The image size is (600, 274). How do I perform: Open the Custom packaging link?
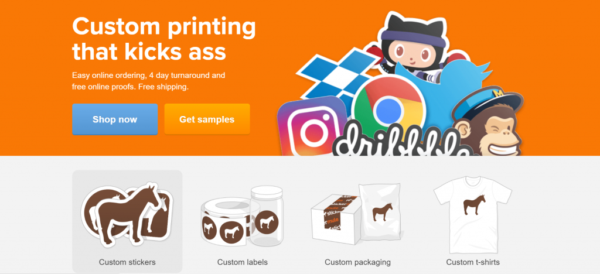pyautogui.click(x=357, y=262)
